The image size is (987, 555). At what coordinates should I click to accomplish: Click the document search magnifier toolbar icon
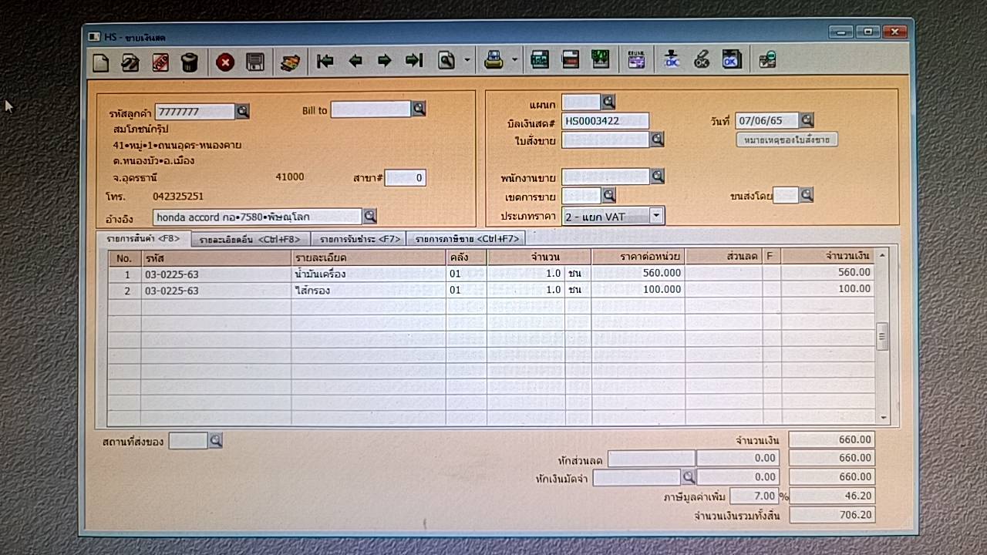coord(446,61)
